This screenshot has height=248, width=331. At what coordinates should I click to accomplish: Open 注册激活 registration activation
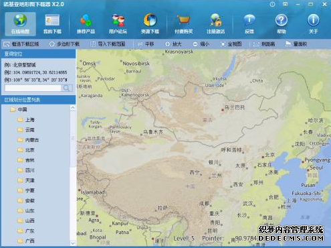point(215,23)
